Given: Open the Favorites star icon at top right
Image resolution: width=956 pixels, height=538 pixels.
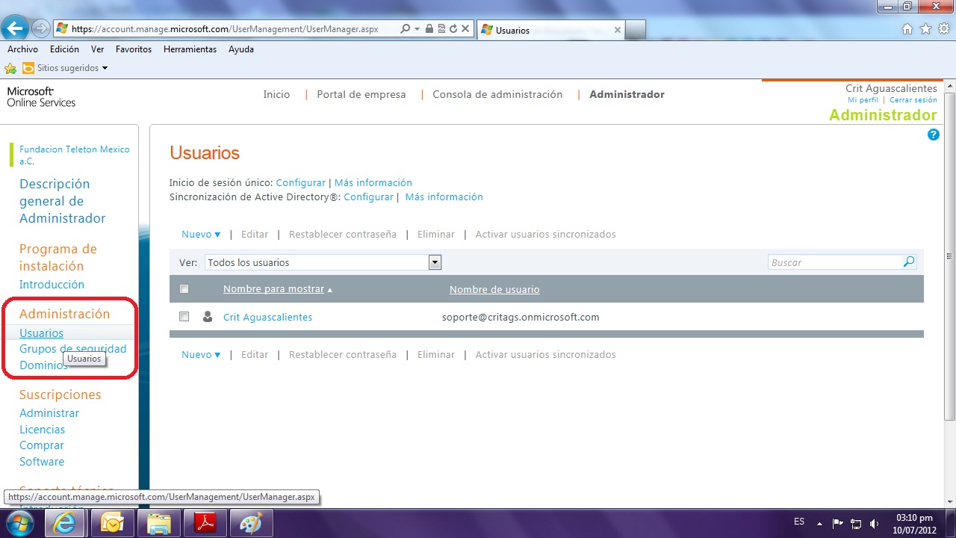Looking at the screenshot, I should coord(926,29).
